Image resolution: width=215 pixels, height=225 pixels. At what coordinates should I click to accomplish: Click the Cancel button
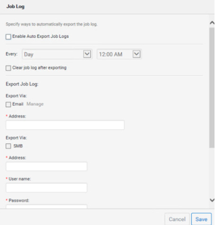click(x=177, y=219)
